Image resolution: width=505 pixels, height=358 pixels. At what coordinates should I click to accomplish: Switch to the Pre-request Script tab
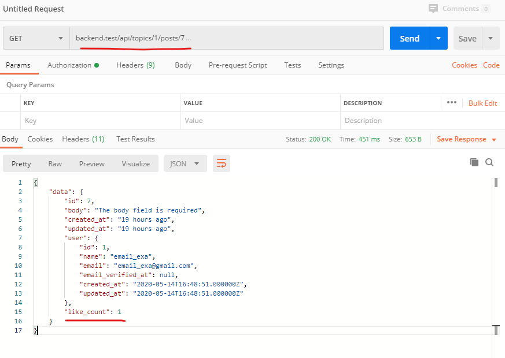click(x=238, y=65)
